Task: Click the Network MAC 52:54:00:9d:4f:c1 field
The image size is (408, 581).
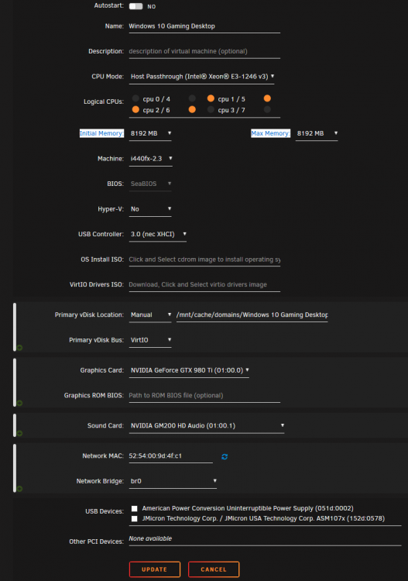Action: (x=170, y=456)
